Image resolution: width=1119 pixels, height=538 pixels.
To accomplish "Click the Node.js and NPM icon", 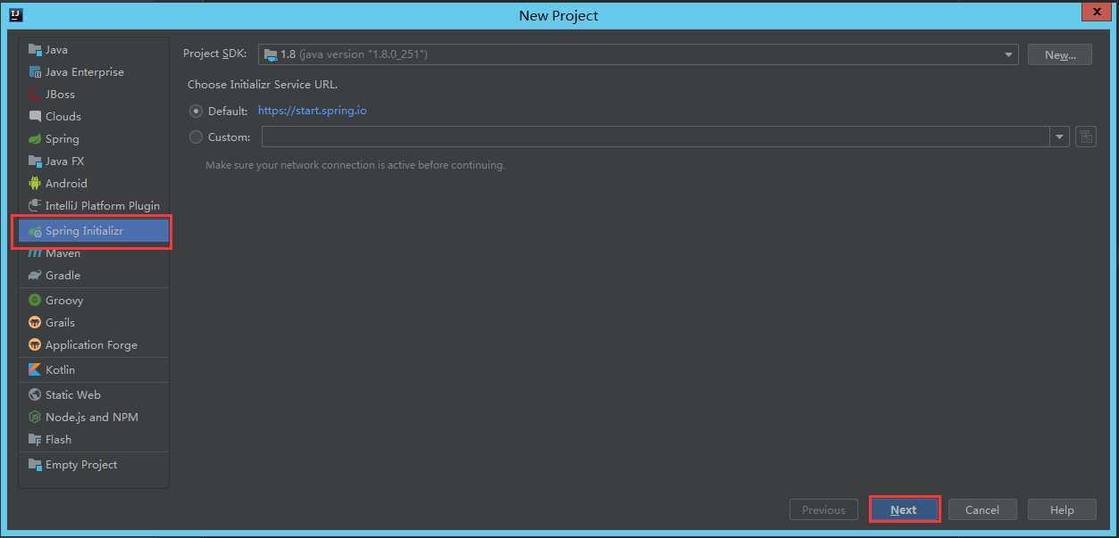I will [35, 418].
